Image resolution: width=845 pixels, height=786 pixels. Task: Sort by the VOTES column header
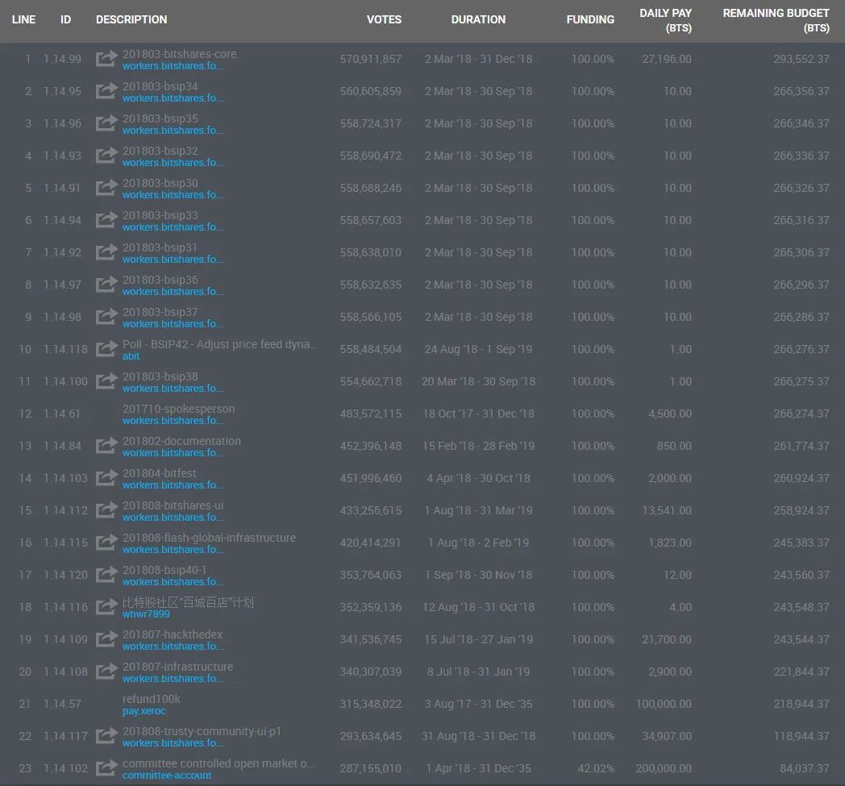point(384,19)
